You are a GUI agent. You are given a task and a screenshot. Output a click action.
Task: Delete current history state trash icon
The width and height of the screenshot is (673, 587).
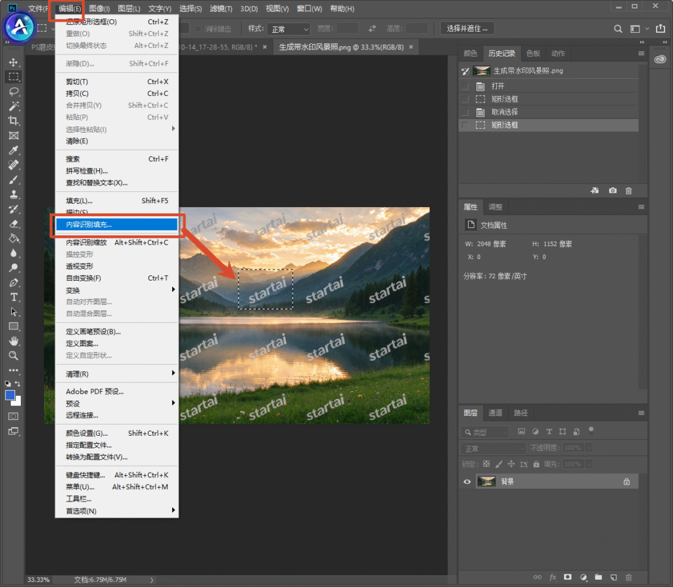(x=628, y=191)
